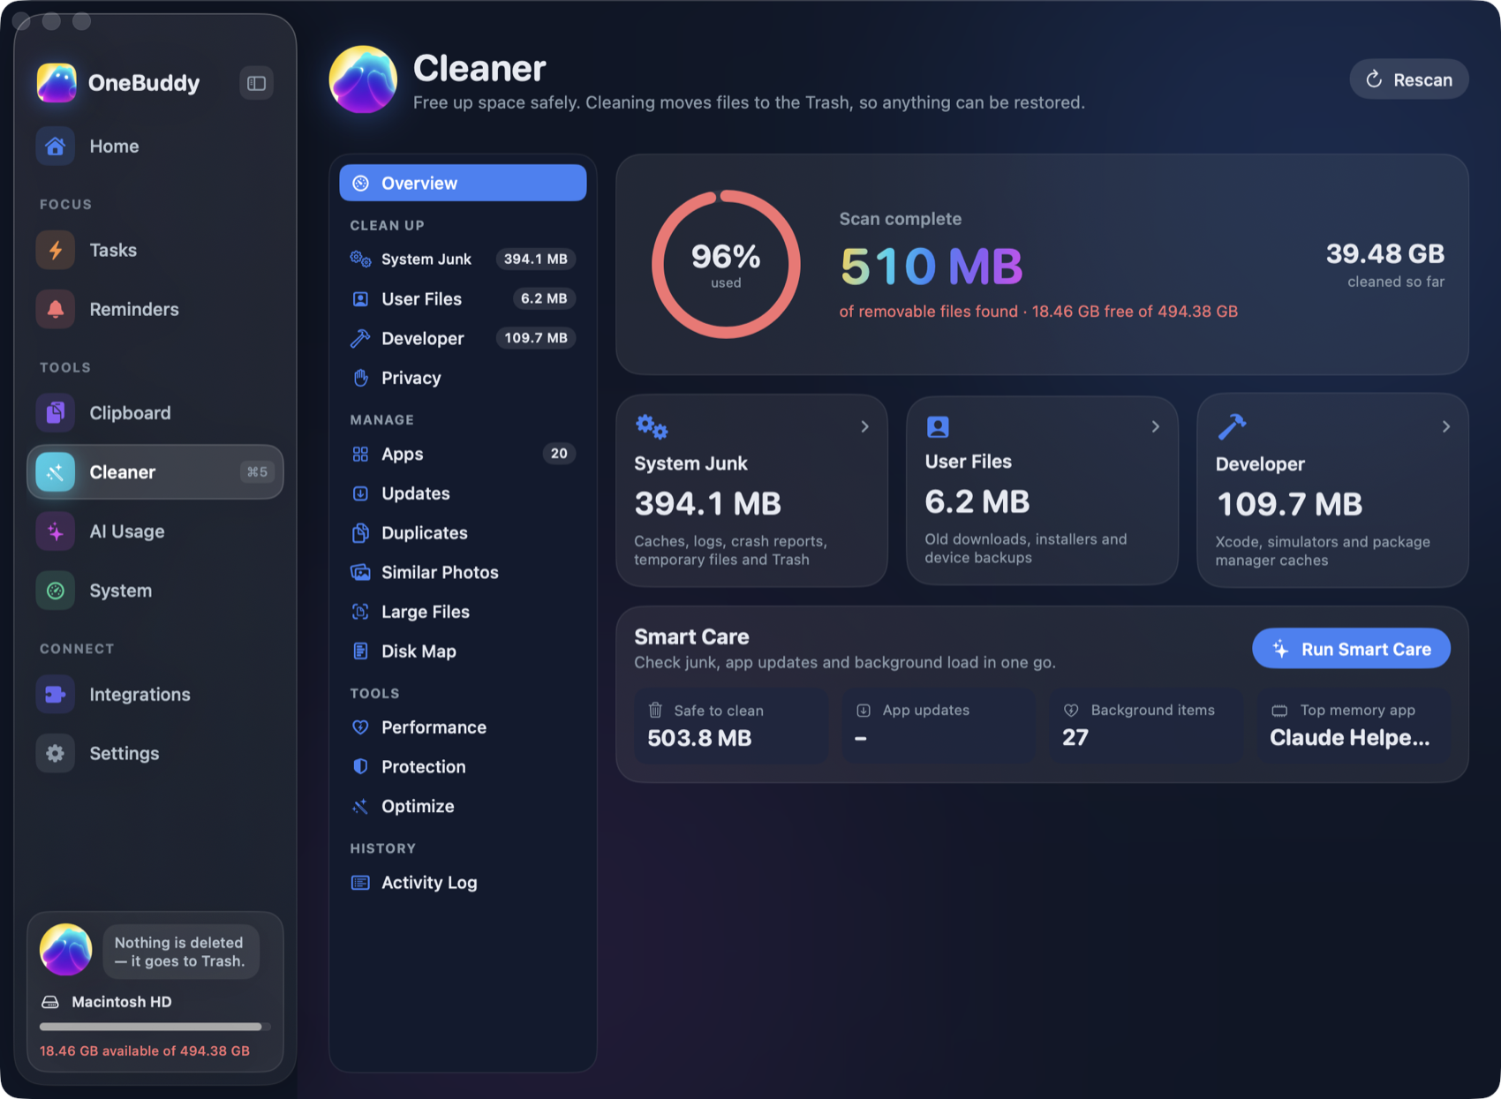The height and width of the screenshot is (1099, 1501).
Task: Click the Tasks lightning bolt icon
Action: point(55,250)
